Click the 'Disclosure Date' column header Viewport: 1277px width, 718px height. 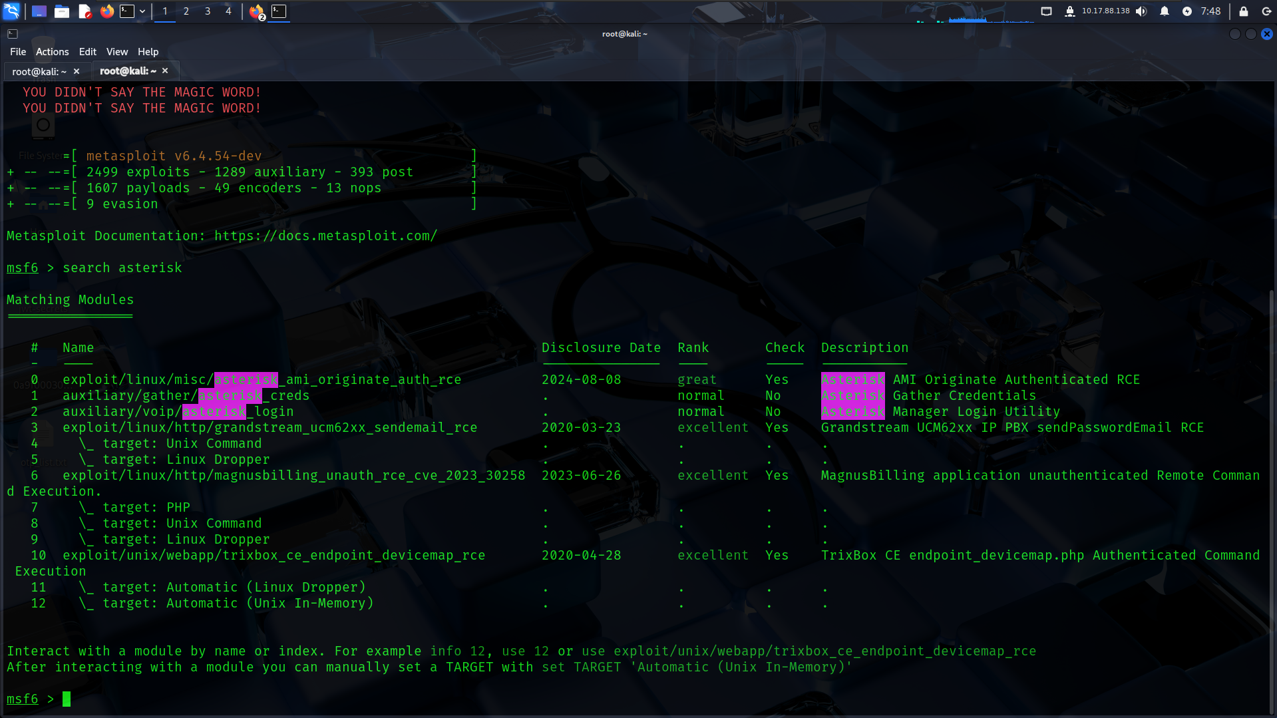[602, 348]
